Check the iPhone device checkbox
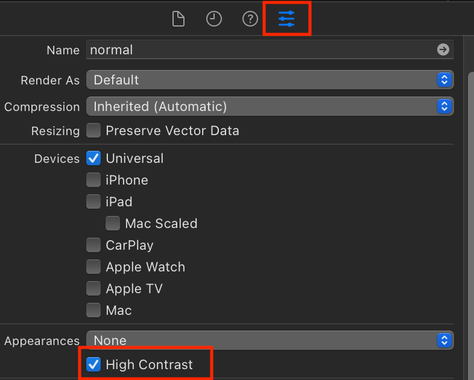 [93, 180]
